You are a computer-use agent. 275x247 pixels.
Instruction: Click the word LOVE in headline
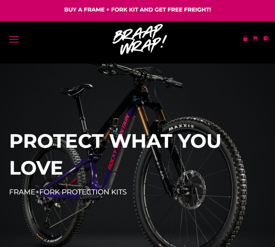click(36, 168)
